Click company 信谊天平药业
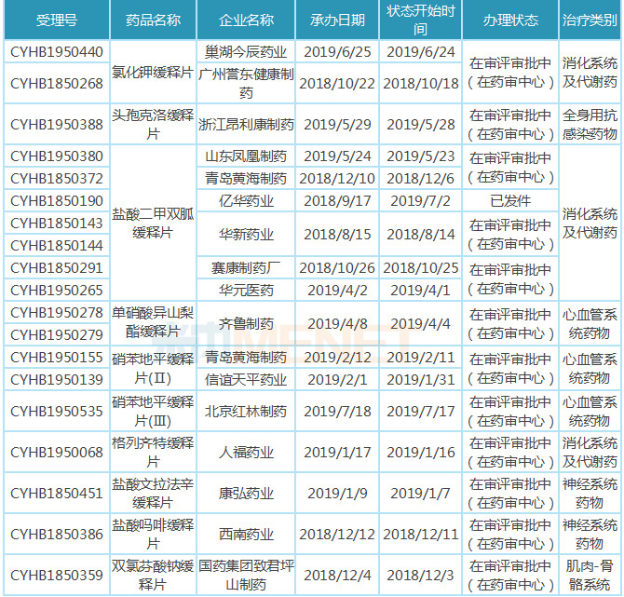 pos(246,379)
